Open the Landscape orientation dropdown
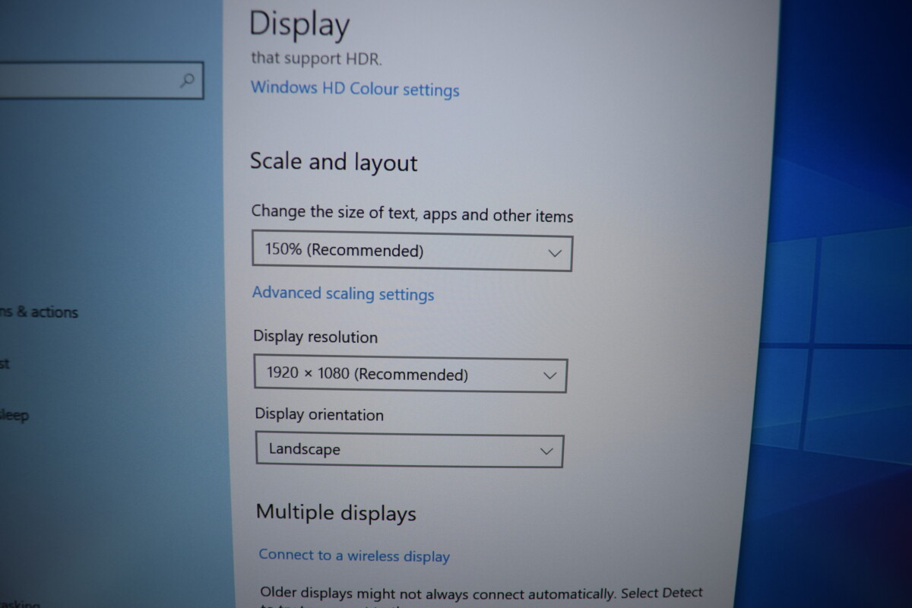This screenshot has width=912, height=608. click(410, 450)
